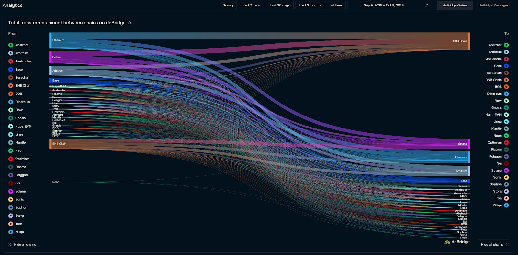The width and height of the screenshot is (518, 255).
Task: Toggle Arbitrum in the To list
Action: [495, 52]
